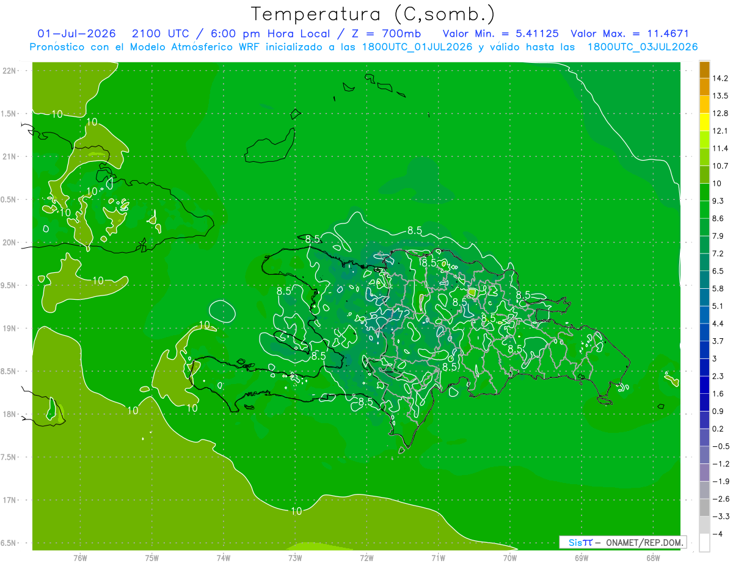
Task: Click 'Valor Max. = 11.4671' readout
Action: (x=630, y=33)
